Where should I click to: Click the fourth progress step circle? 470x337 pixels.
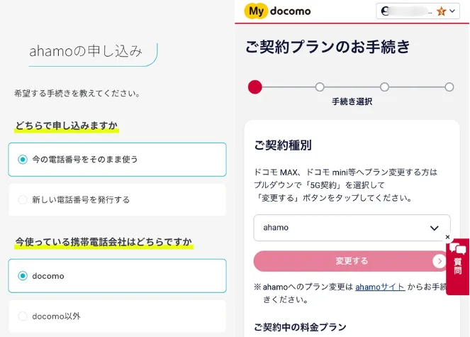pyautogui.click(x=449, y=87)
